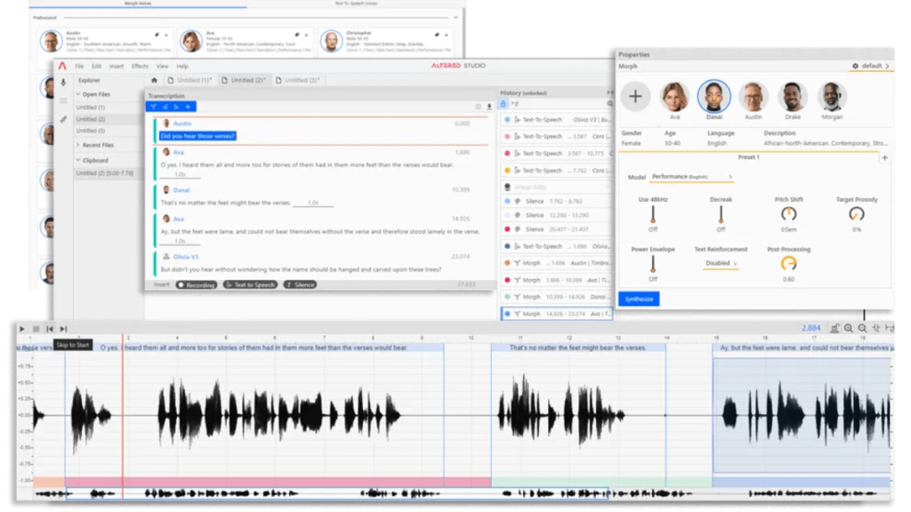
Task: Adjust the Pitch Shift knob
Action: (x=788, y=214)
